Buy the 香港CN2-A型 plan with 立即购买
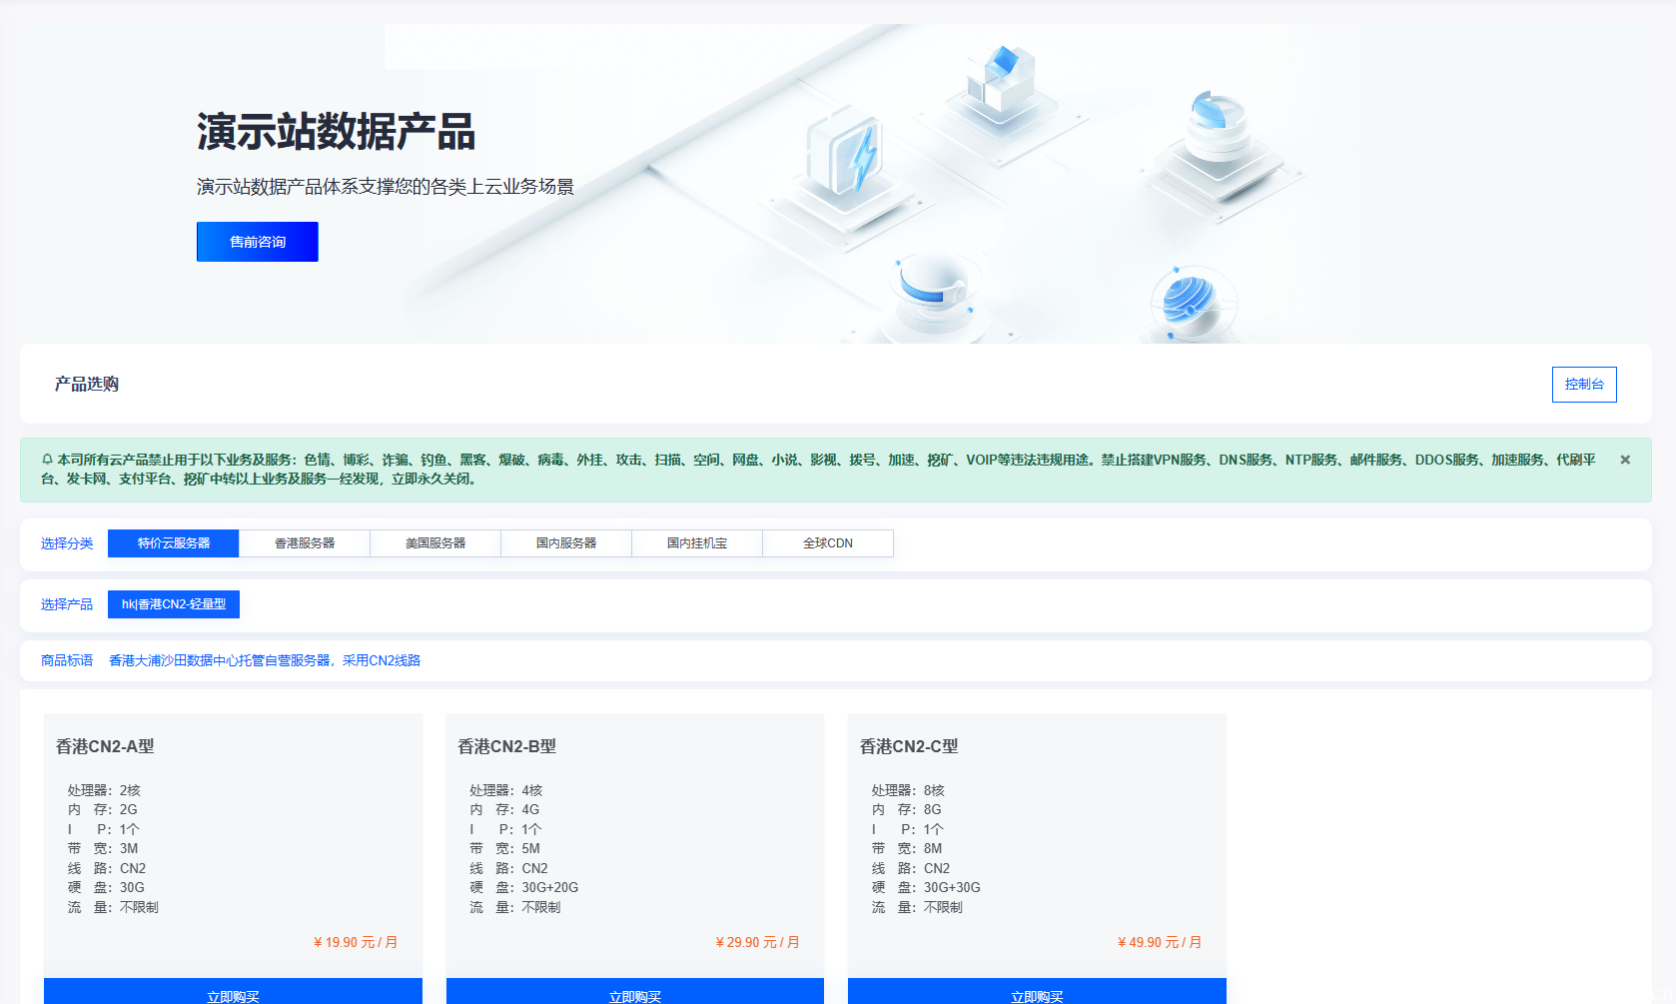This screenshot has width=1676, height=1004. [x=233, y=993]
